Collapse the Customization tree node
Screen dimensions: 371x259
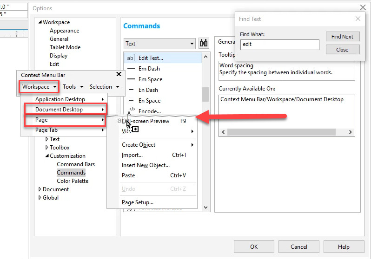click(x=47, y=156)
